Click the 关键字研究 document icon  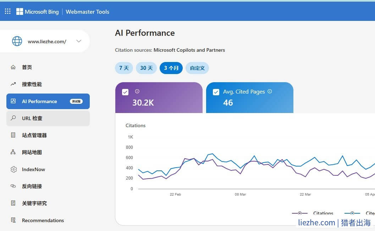tap(13, 203)
